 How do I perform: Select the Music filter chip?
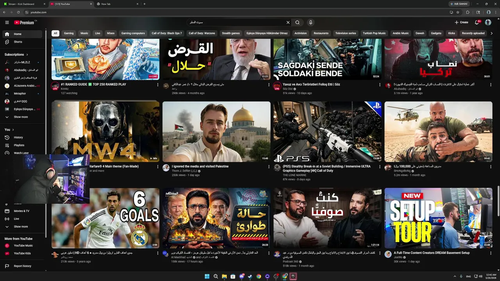click(84, 33)
